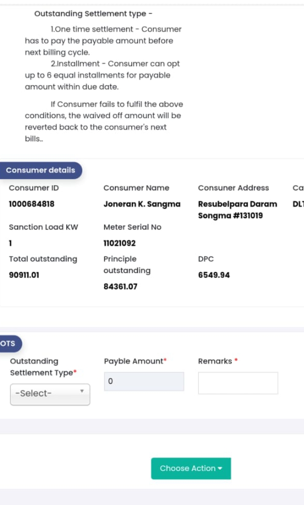Click the Select dropdown arrow

pos(82,391)
